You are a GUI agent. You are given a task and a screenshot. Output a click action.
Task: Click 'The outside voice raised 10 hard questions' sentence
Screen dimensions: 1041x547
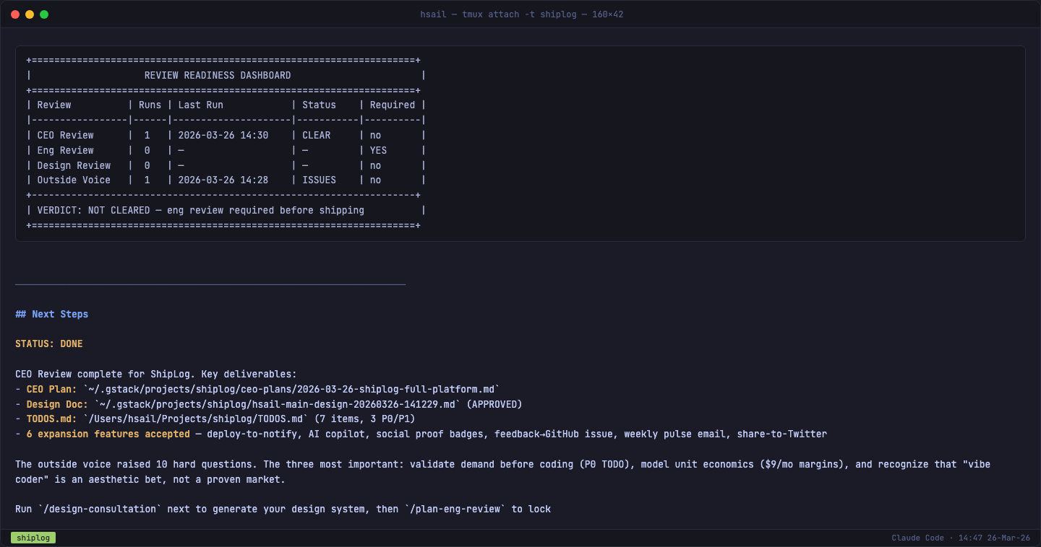click(x=136, y=464)
